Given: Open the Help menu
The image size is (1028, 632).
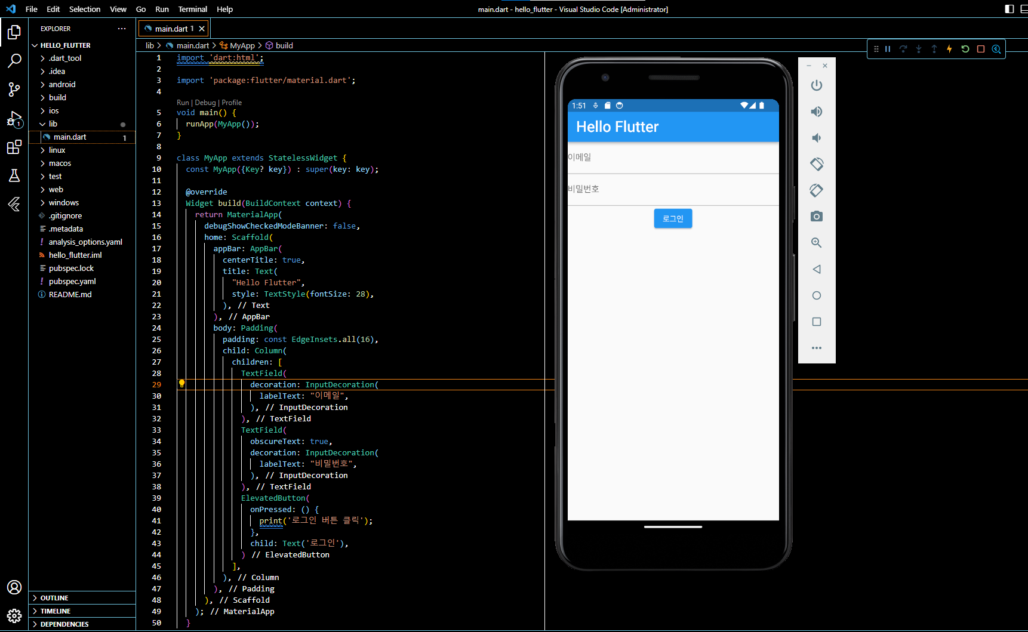Looking at the screenshot, I should pyautogui.click(x=225, y=9).
